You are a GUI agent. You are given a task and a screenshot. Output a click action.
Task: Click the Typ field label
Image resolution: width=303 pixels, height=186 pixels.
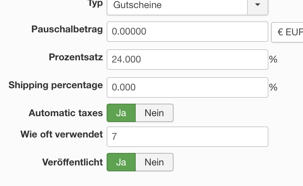[95, 4]
